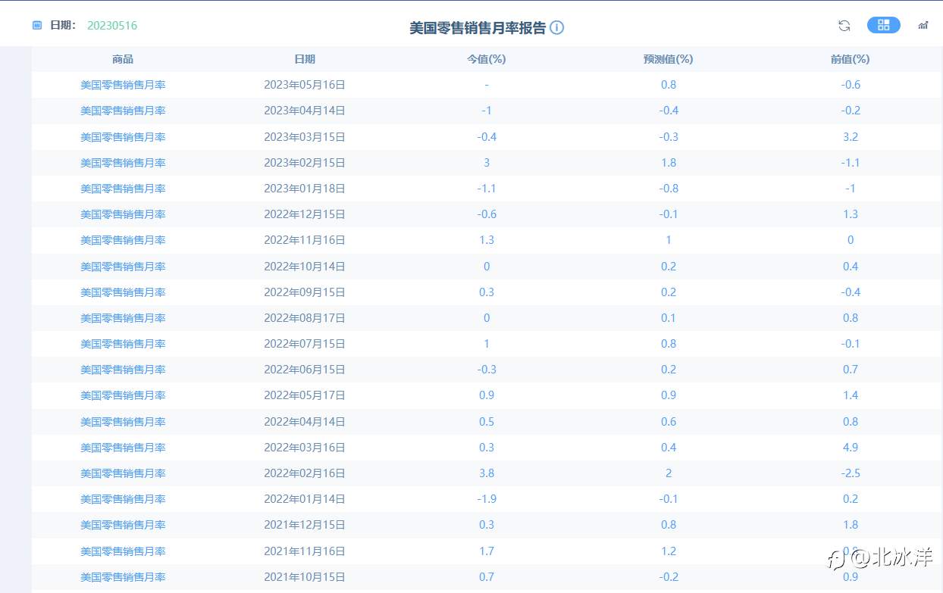Switch to chart view icon
This screenshot has width=943, height=593.
[923, 26]
